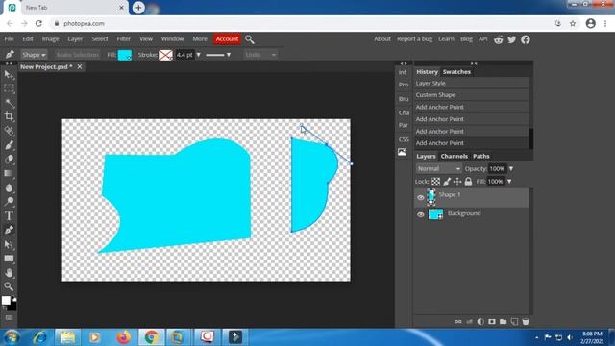Screen dimensions: 615x346
Task: Select the Hand tool
Action: point(9,273)
